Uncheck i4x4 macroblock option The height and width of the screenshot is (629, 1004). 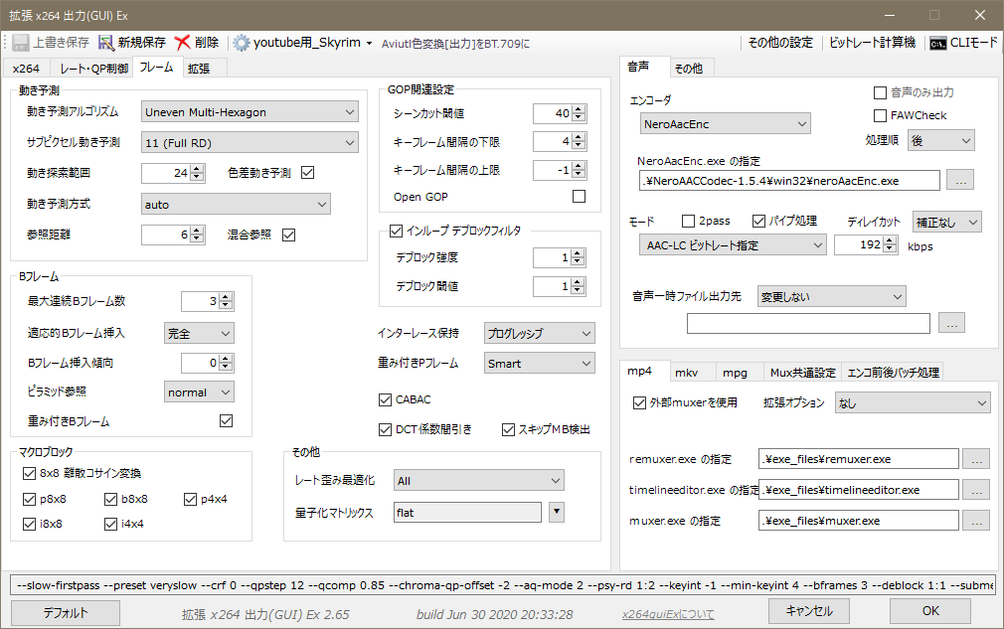pos(110,524)
